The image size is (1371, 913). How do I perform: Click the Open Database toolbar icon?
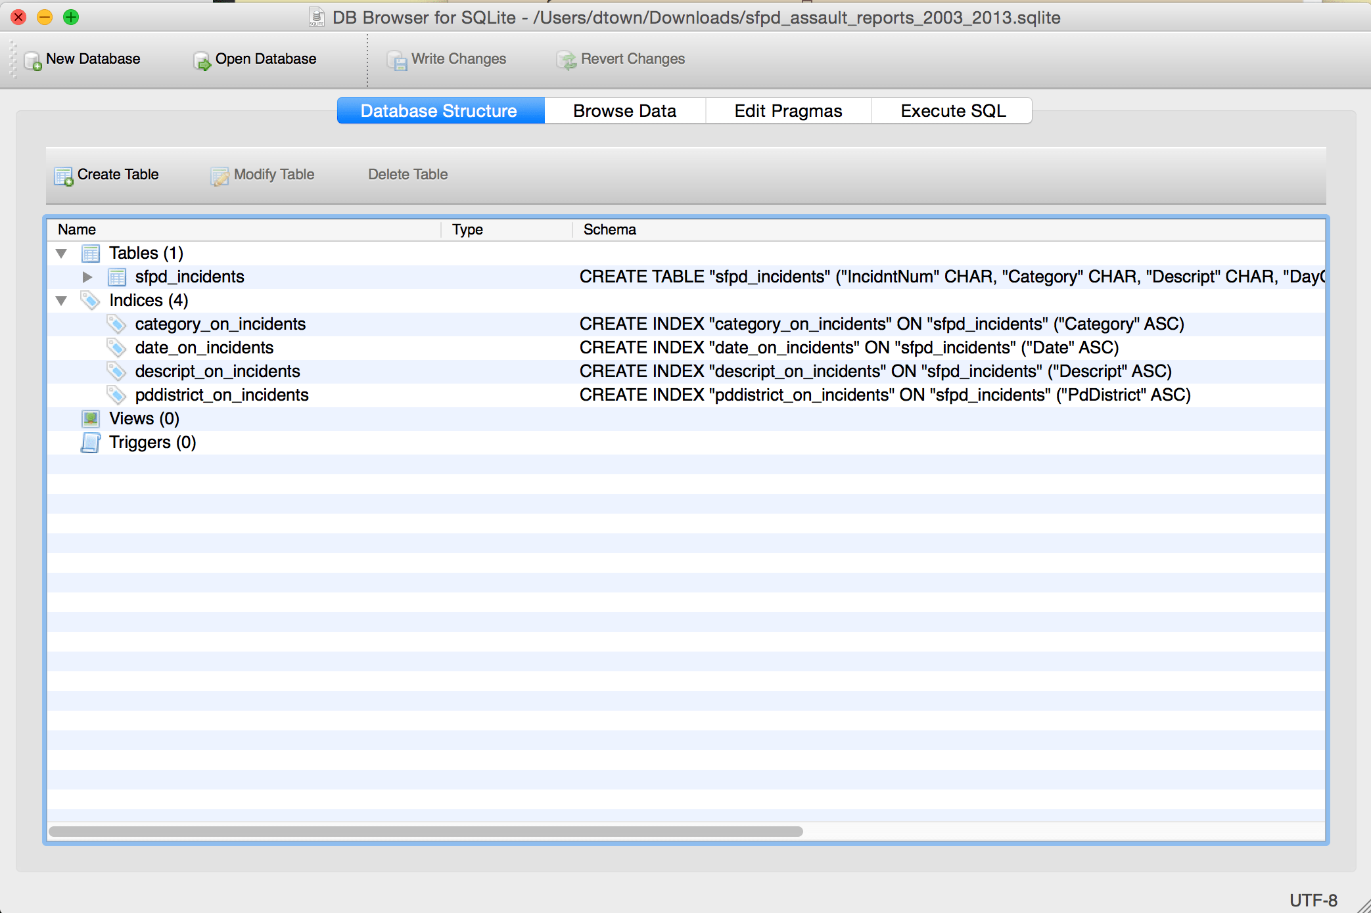(202, 60)
